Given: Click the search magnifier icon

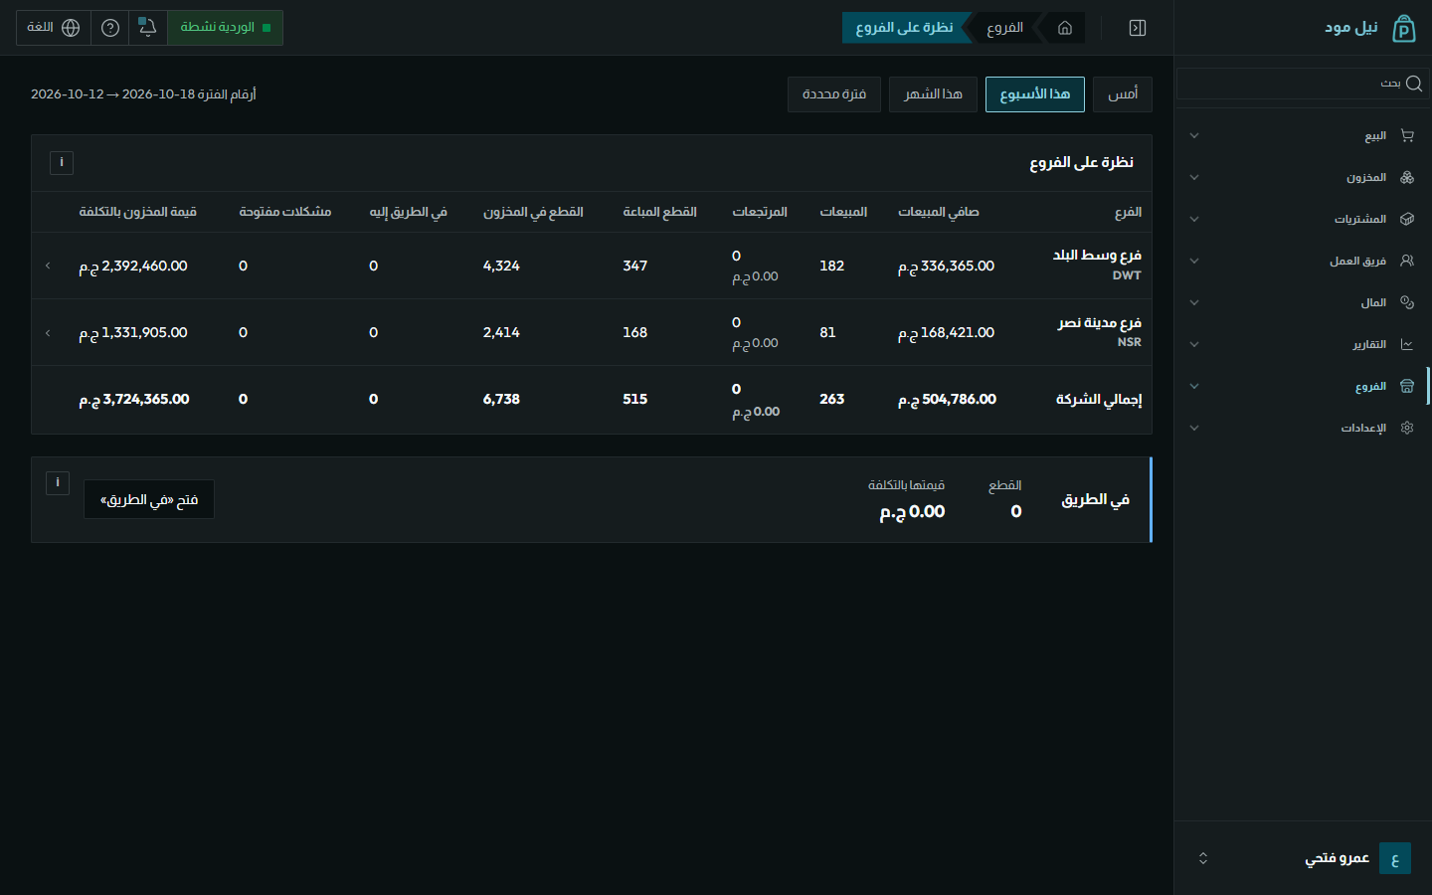Looking at the screenshot, I should point(1414,84).
